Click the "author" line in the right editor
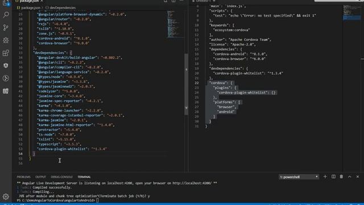Screen dimensions: 364x205 coord(240,39)
